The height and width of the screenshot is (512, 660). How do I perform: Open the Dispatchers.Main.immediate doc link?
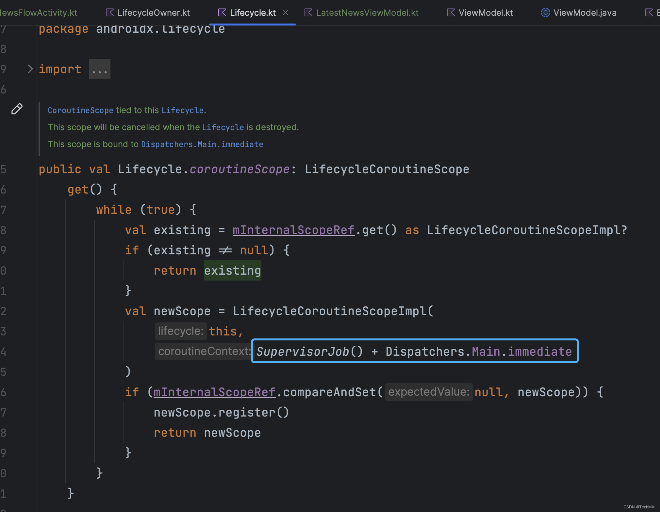(202, 145)
